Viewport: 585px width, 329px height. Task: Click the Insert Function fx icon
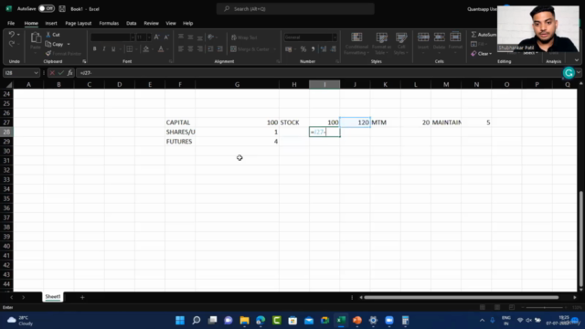point(70,73)
